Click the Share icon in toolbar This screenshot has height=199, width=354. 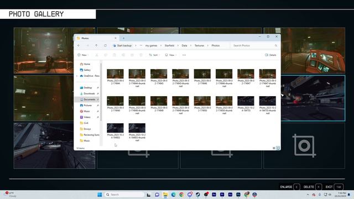point(132,55)
